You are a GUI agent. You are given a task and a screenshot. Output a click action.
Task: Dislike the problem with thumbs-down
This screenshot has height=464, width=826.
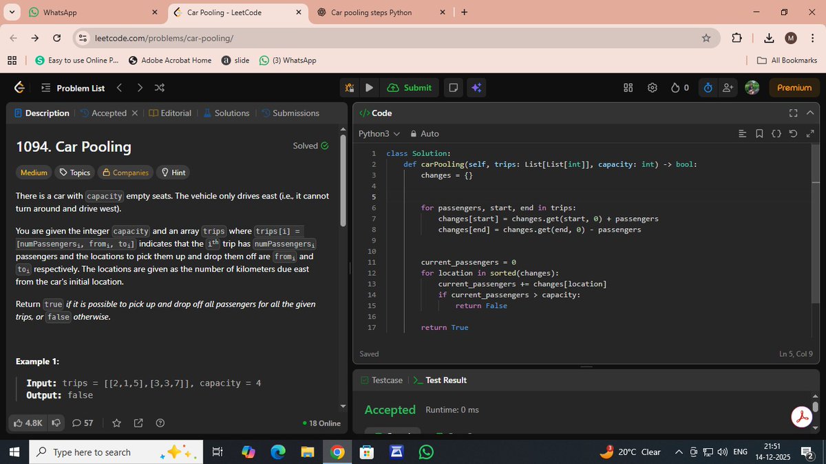pyautogui.click(x=56, y=423)
